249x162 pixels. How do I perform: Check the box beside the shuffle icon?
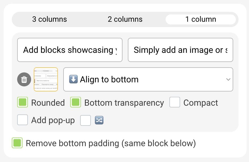tap(86, 120)
